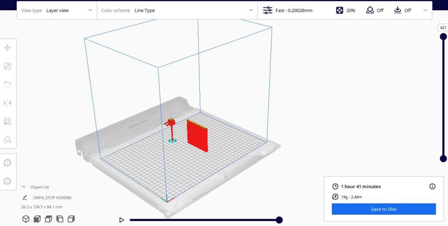The width and height of the screenshot is (448, 226).
Task: Select the Support Blocker tool
Action: coord(7,139)
